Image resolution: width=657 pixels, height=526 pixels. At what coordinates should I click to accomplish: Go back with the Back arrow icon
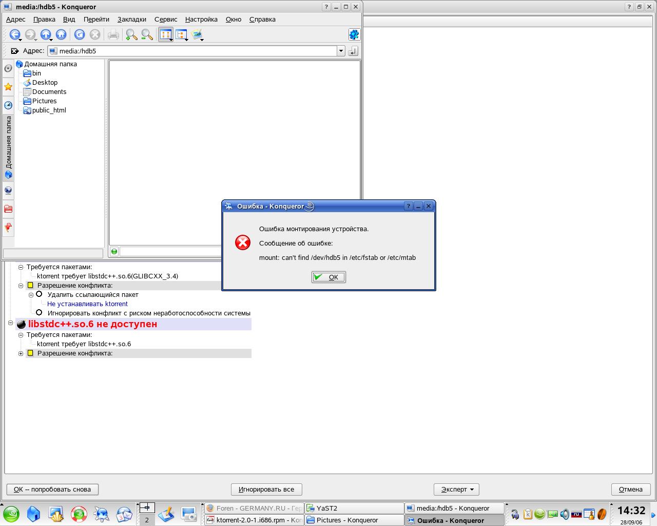coord(14,34)
